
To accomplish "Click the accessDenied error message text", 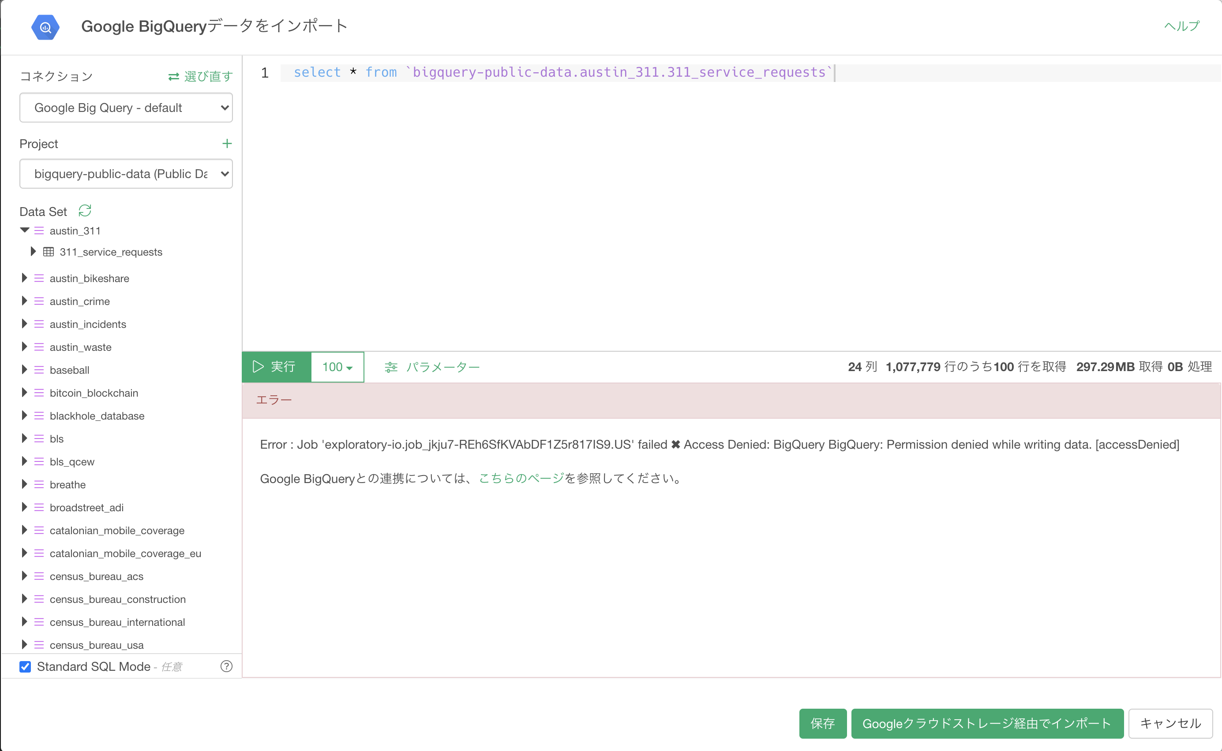I will point(720,445).
